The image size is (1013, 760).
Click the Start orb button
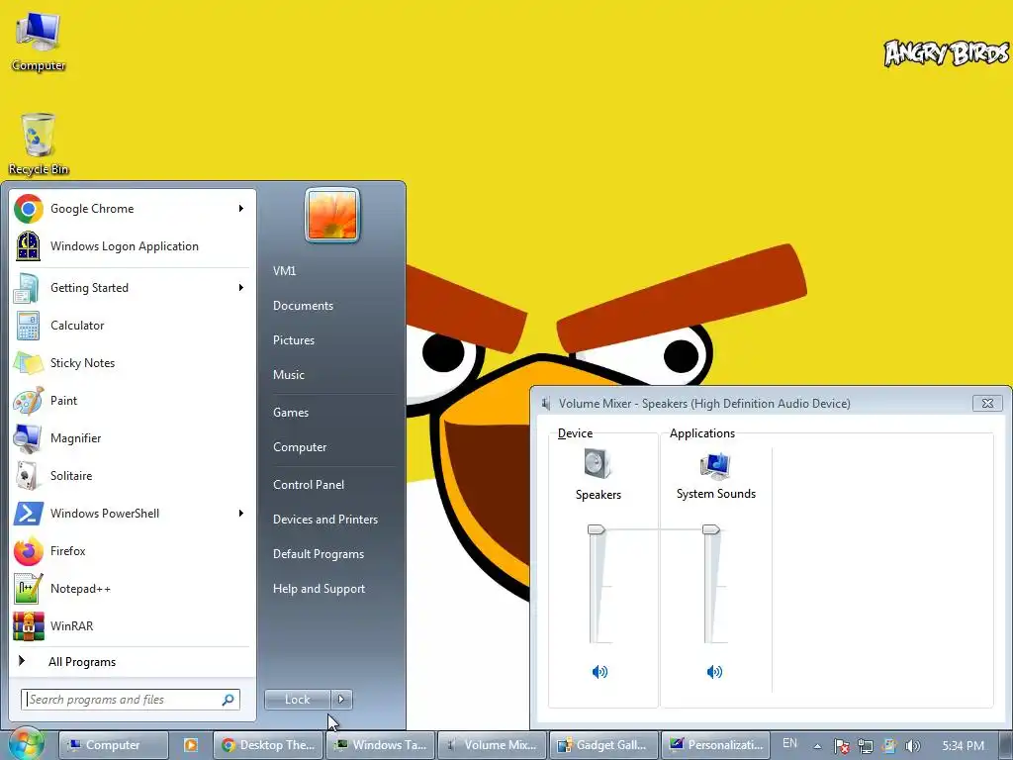[x=25, y=744]
